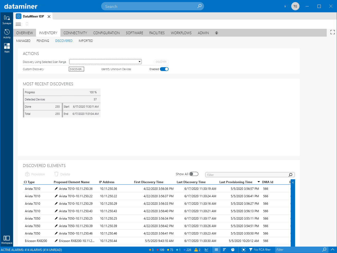Edit name of Arista 7050-10.11.250.25 pencil
The width and height of the screenshot is (337, 253).
pyautogui.click(x=56, y=218)
